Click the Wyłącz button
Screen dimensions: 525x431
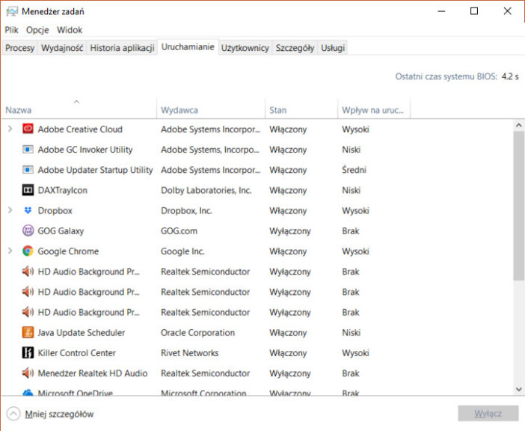[488, 414]
